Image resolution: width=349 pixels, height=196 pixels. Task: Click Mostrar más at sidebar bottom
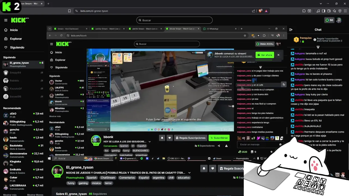10,195
